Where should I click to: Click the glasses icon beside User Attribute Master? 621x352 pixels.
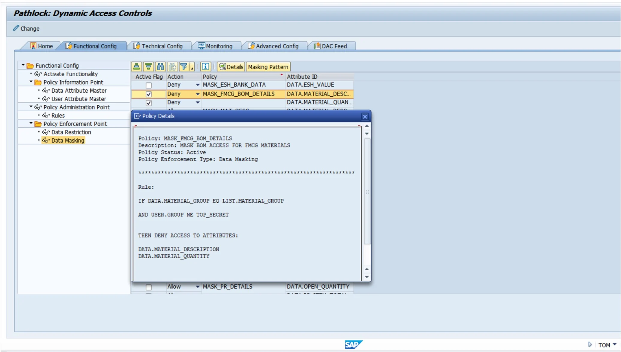tap(46, 99)
